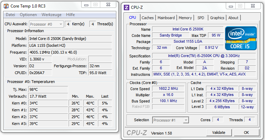265x140 pixels.
Task: Switch to the About tab
Action: [233, 18]
